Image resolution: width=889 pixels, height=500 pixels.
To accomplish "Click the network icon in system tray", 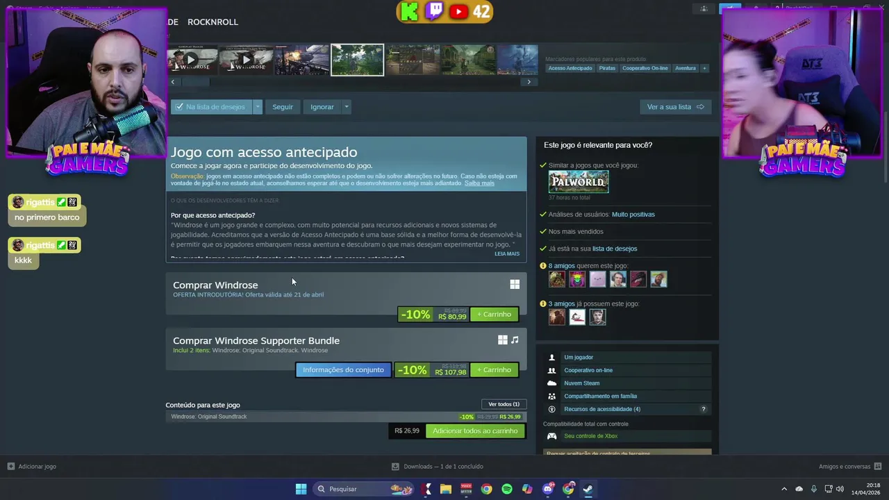I will pyautogui.click(x=828, y=489).
